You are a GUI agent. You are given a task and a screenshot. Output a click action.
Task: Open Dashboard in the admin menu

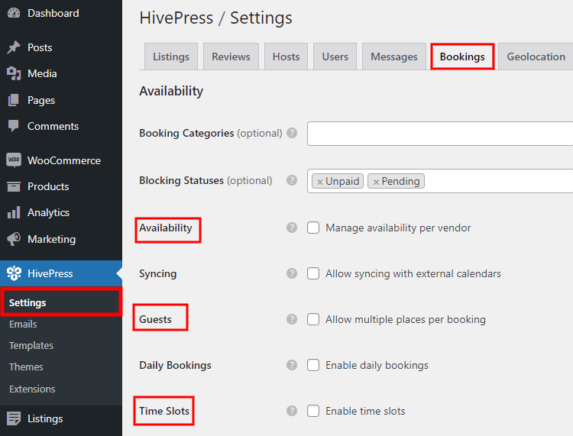[x=61, y=13]
